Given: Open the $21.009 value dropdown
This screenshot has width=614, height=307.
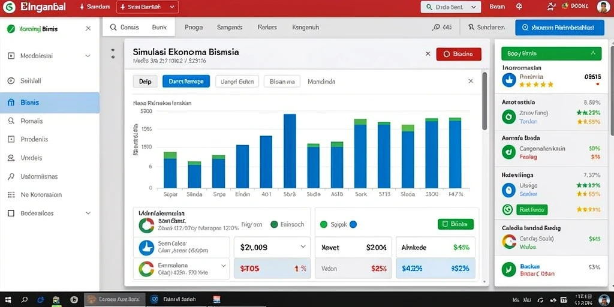Looking at the screenshot, I should click(303, 246).
